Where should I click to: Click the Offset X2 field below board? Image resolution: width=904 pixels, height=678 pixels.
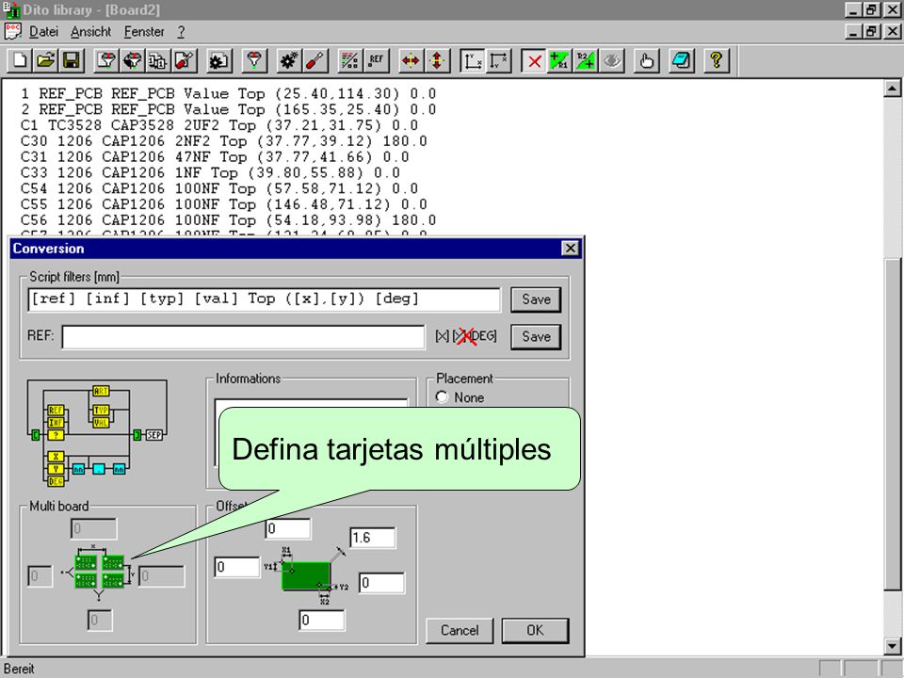click(x=322, y=621)
